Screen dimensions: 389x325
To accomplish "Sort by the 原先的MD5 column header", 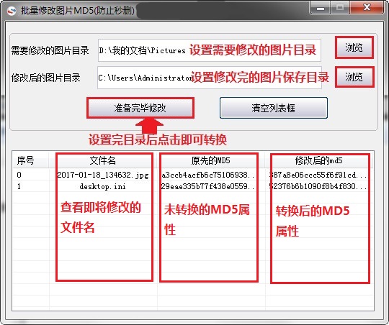I will pyautogui.click(x=211, y=161).
